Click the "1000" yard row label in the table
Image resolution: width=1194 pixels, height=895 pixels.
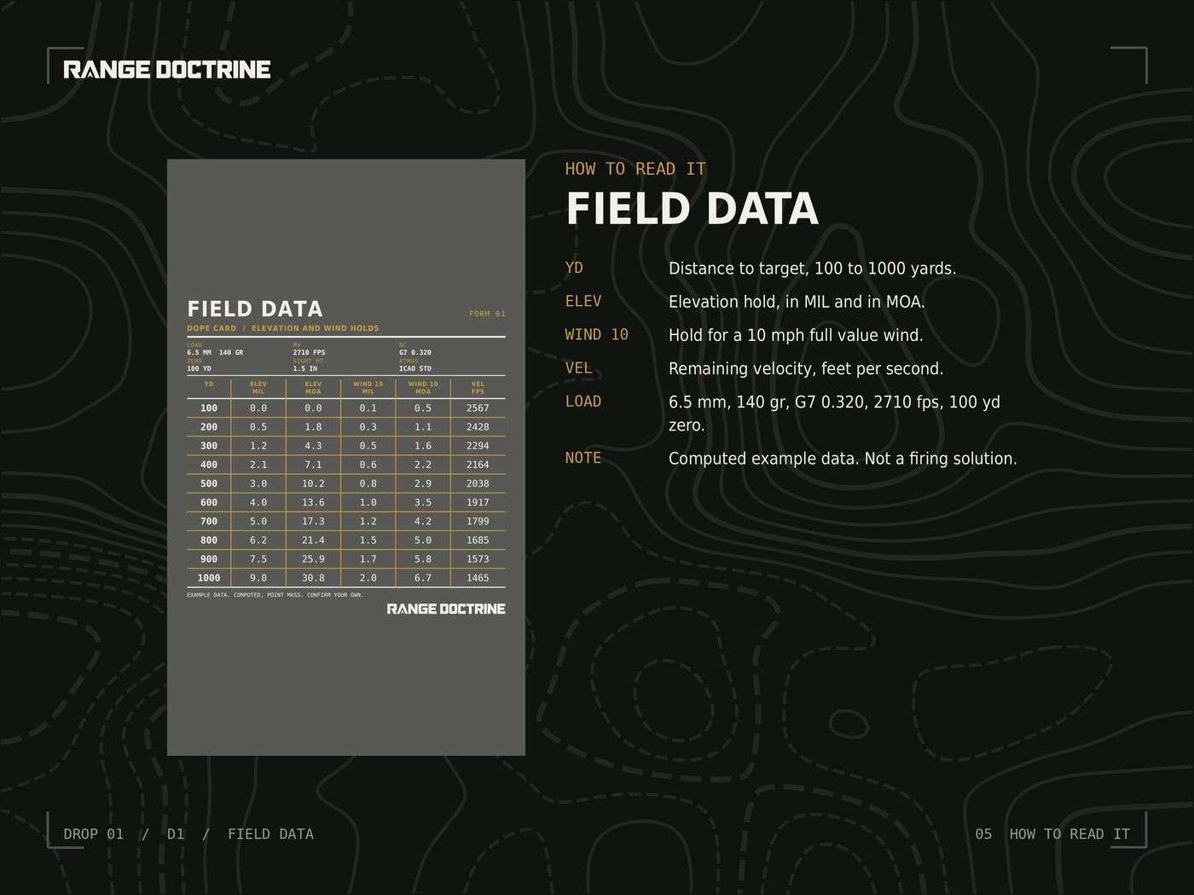(209, 578)
